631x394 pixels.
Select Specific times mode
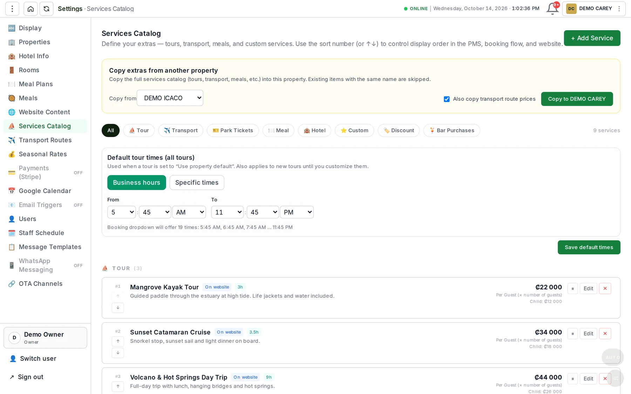(x=197, y=182)
